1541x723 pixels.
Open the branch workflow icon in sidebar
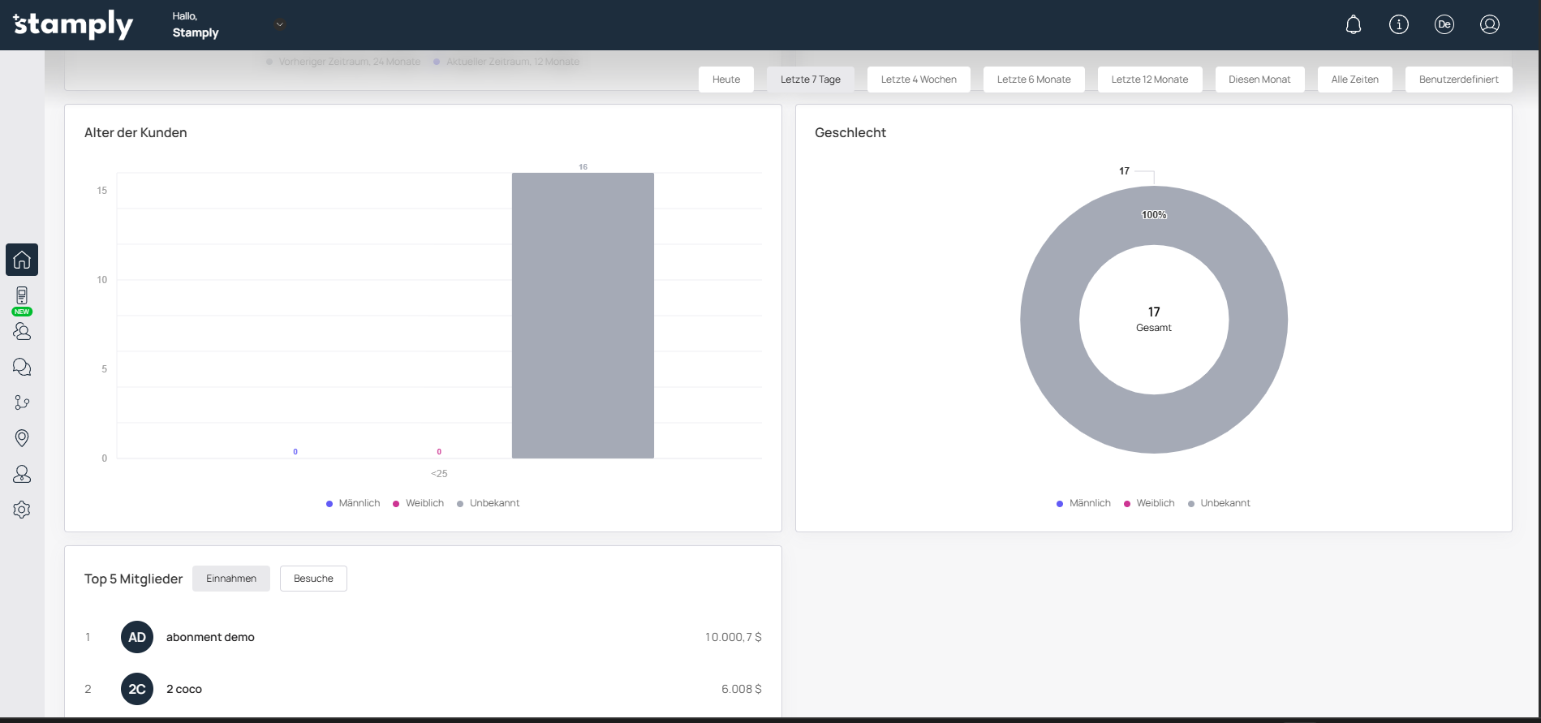click(22, 403)
